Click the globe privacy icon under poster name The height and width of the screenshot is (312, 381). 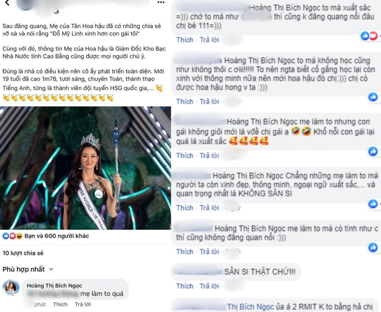[x=57, y=11]
